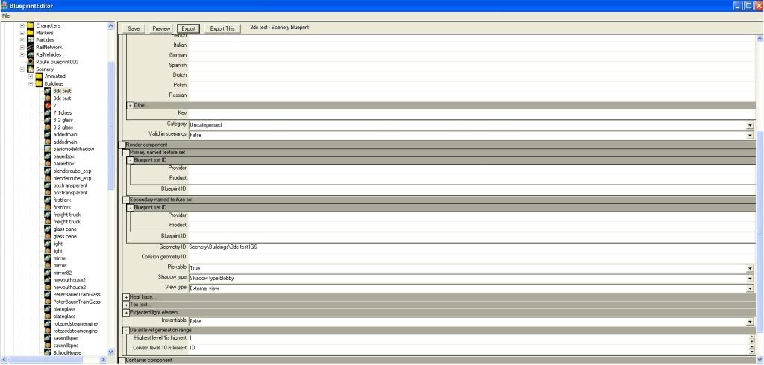Screen dimensions: 764x365
Task: Click the Markers folder icon
Action: [30, 33]
